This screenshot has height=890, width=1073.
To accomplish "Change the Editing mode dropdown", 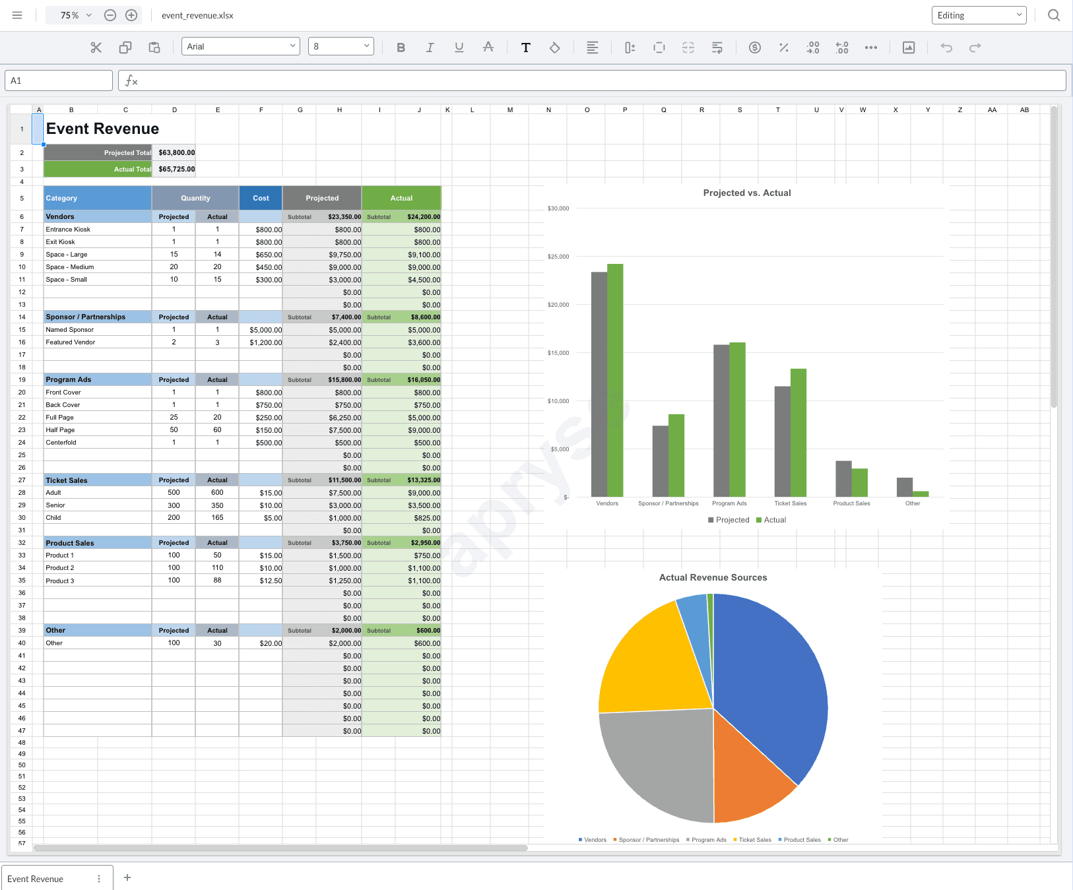I will (x=979, y=15).
